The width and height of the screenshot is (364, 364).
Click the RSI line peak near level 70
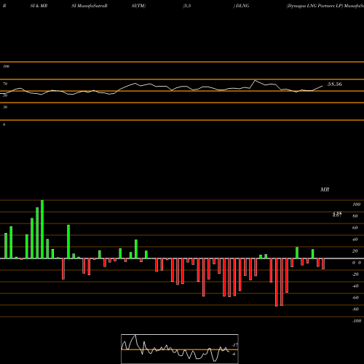(x=255, y=80)
